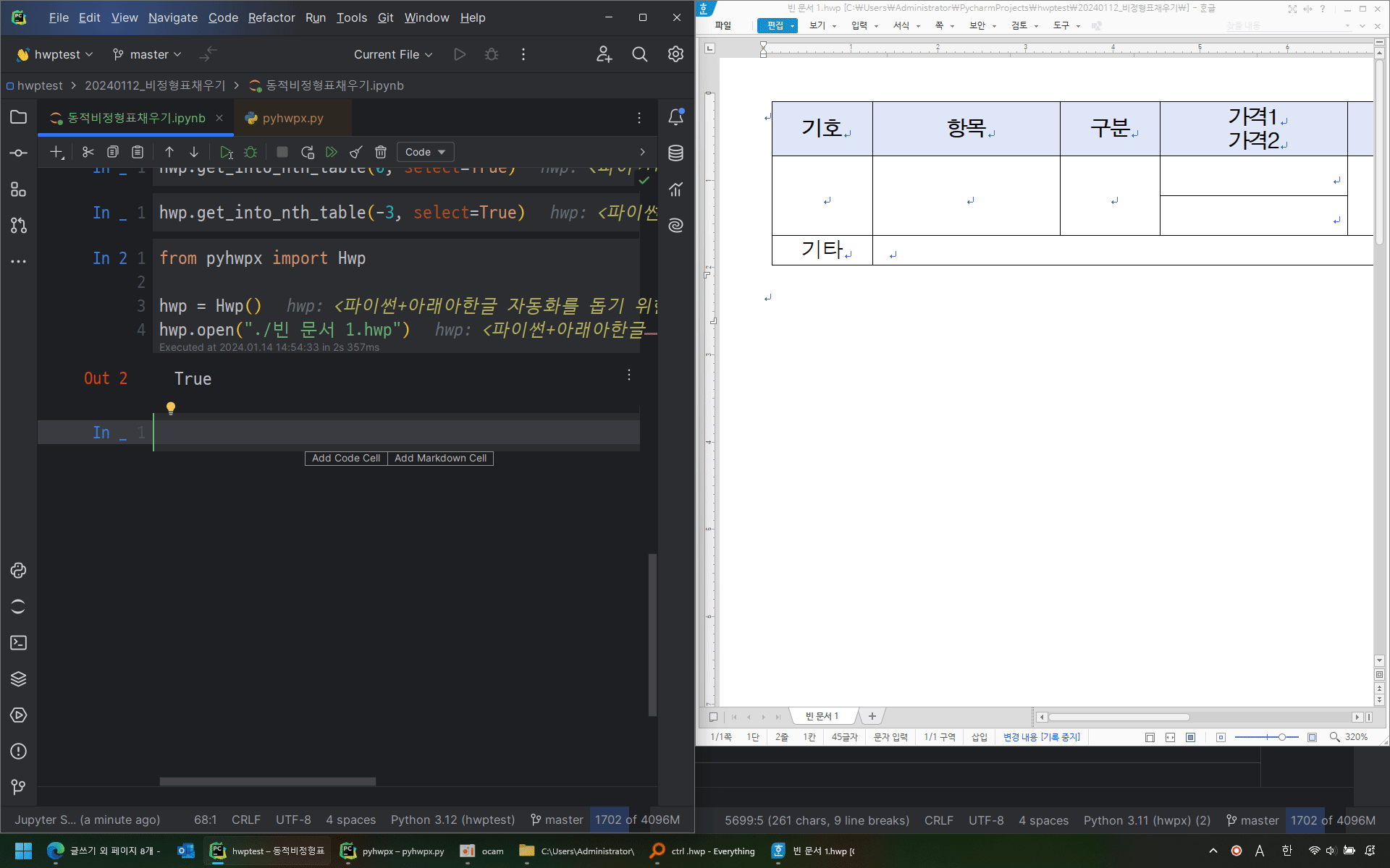Open the Current File run configuration dropdown

(392, 54)
